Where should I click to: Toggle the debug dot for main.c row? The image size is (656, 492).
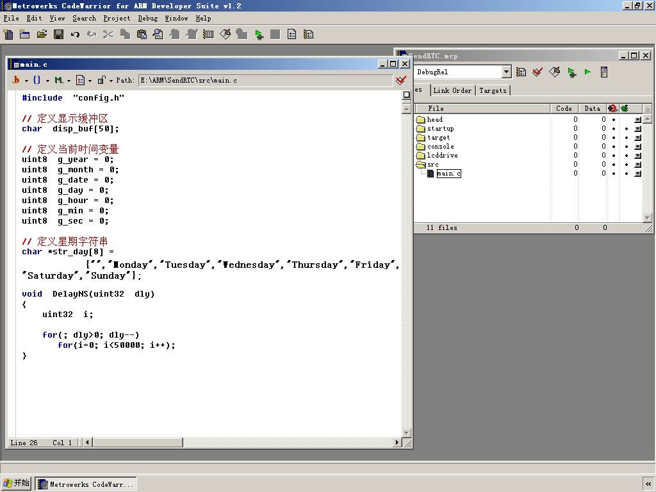pyautogui.click(x=627, y=173)
